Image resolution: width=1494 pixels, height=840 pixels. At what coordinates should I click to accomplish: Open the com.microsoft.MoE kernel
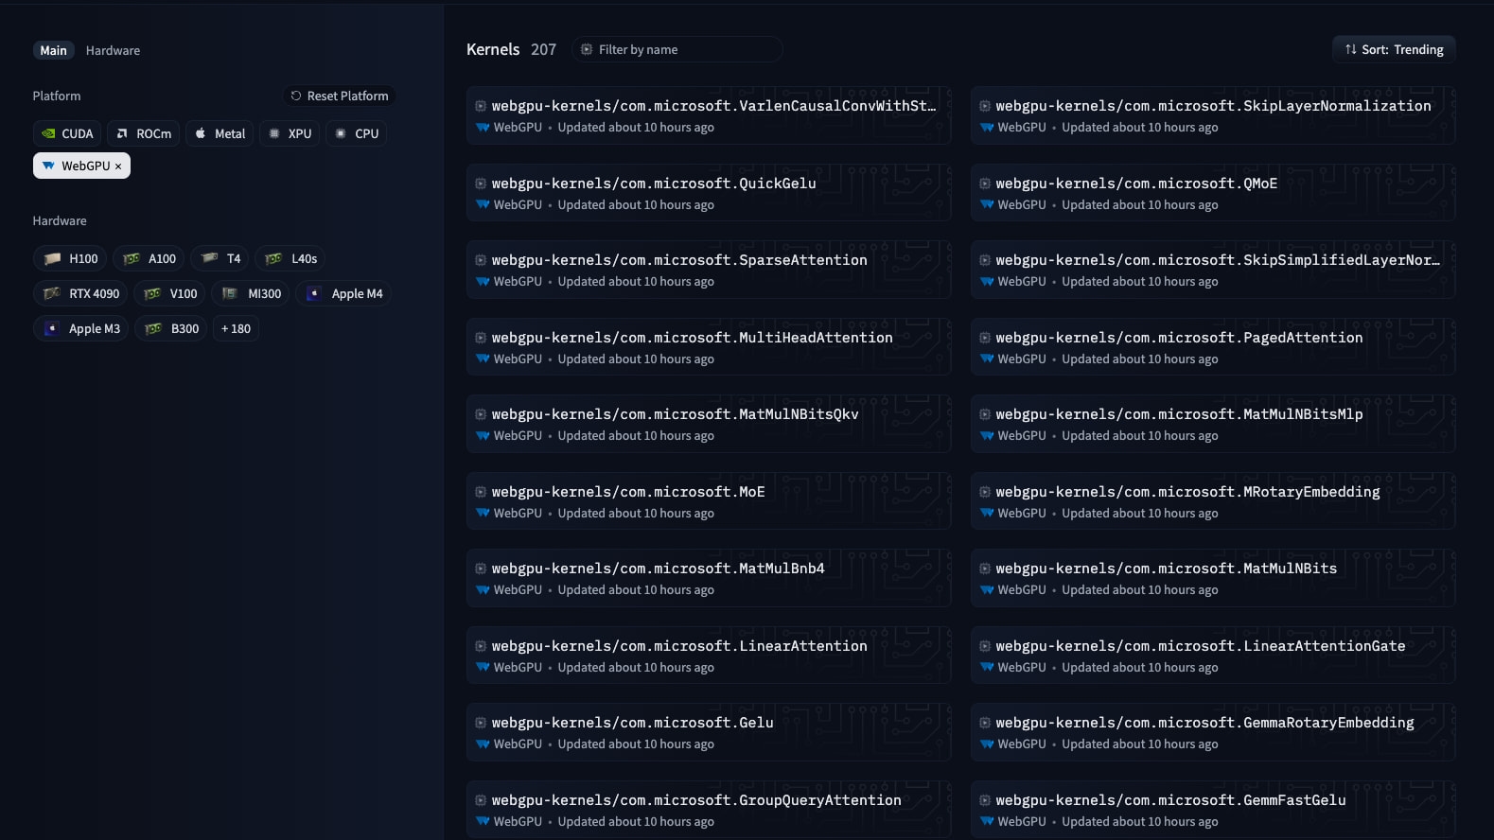[x=709, y=501]
